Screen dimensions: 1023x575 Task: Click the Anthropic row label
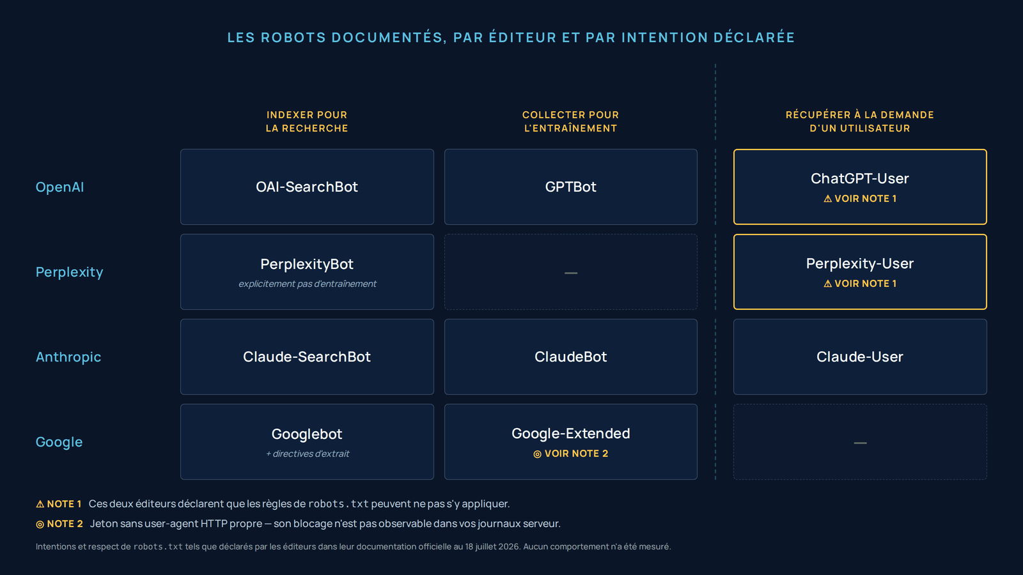[x=68, y=357]
